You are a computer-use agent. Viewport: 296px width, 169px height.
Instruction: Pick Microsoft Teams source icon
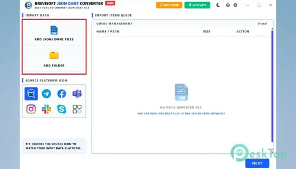pos(77,94)
